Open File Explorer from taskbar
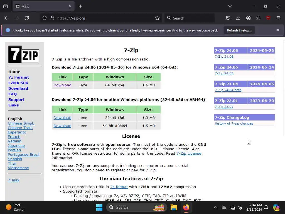The image size is (285, 214). (174, 207)
